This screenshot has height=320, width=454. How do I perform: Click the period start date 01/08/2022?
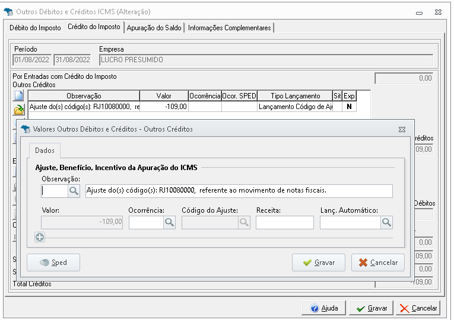32,60
